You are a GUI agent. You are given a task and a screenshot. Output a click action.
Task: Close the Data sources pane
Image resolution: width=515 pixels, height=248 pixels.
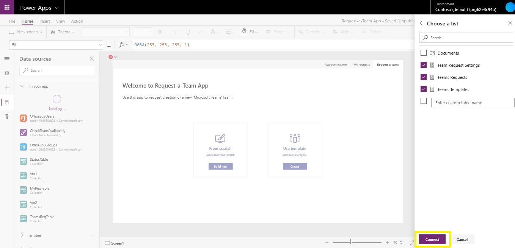coord(92,59)
